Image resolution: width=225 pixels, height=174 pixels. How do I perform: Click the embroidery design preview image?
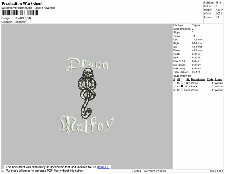tap(87, 96)
